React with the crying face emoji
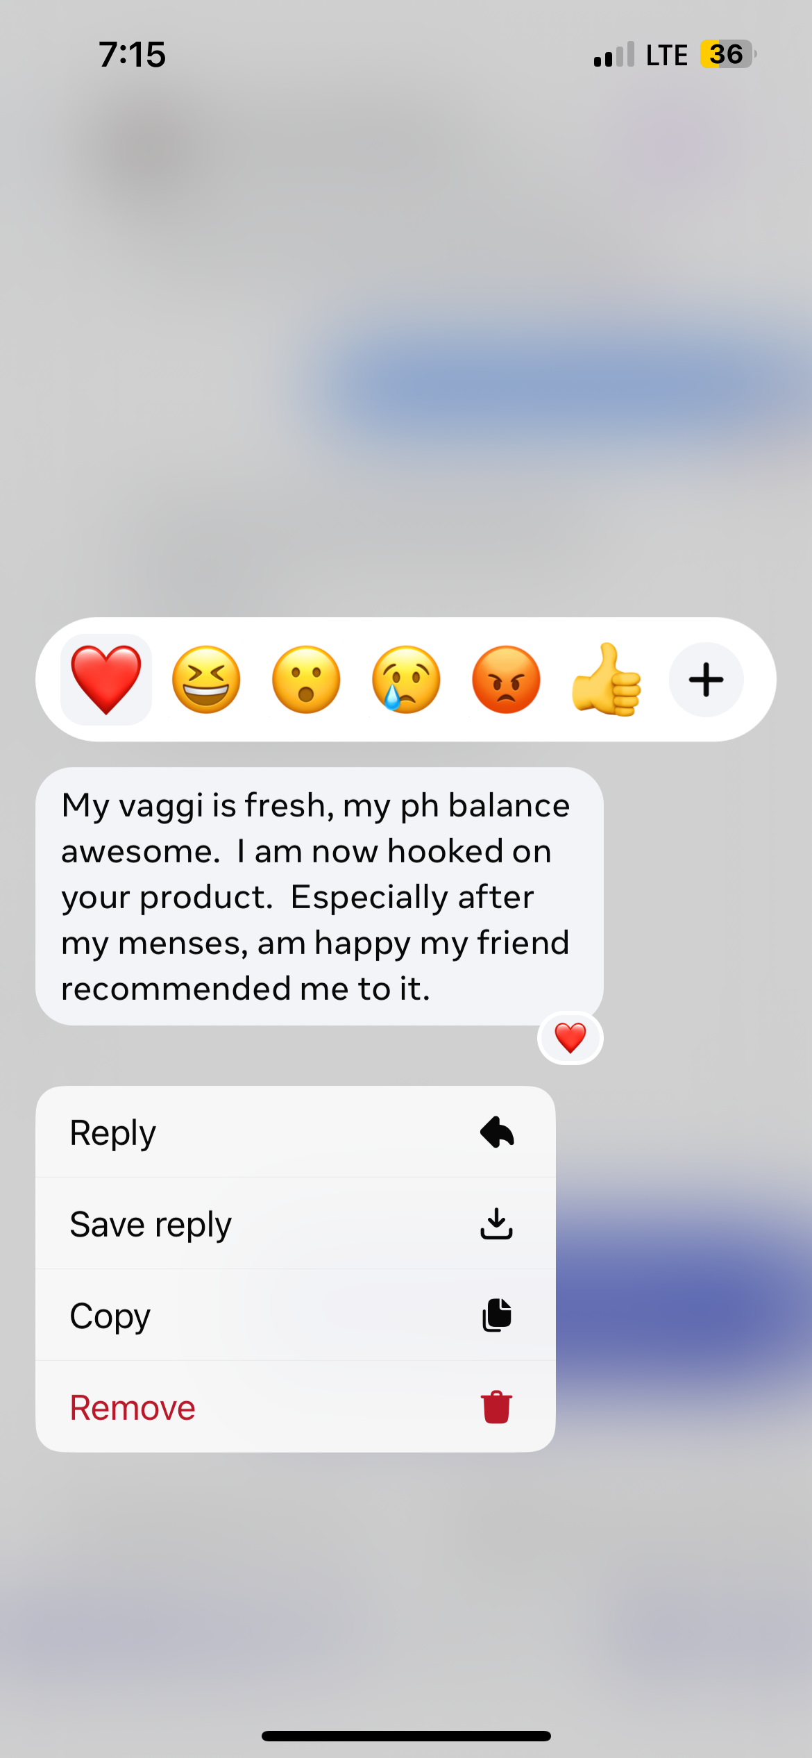 pos(406,680)
